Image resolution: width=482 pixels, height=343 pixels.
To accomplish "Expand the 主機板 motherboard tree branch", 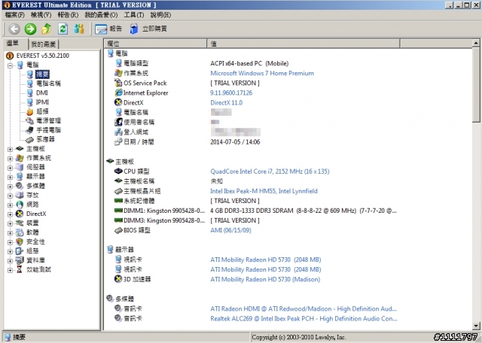I will (10, 149).
